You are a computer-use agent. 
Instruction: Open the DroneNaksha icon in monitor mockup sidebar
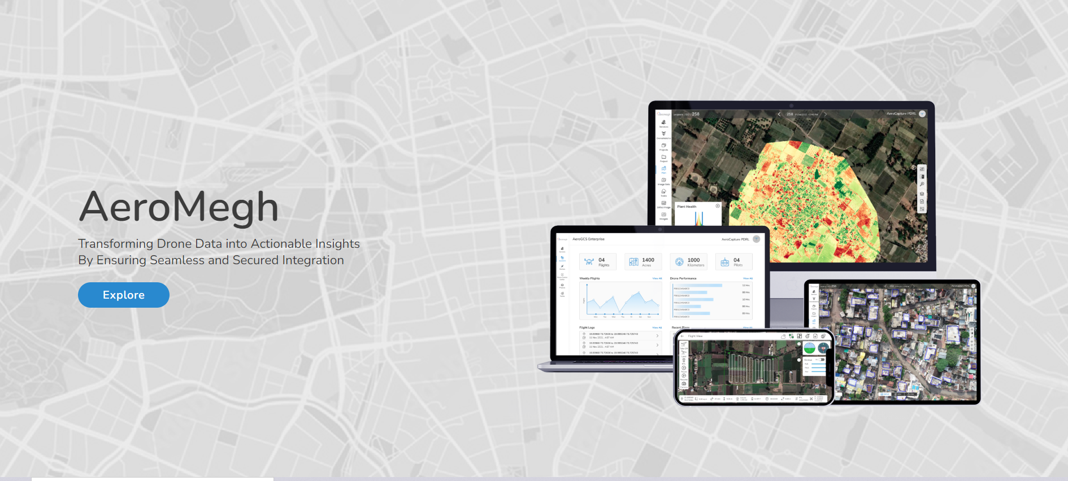[x=663, y=134]
